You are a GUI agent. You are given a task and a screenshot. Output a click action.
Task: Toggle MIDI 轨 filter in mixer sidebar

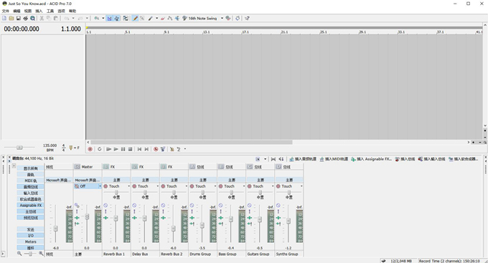click(x=30, y=181)
